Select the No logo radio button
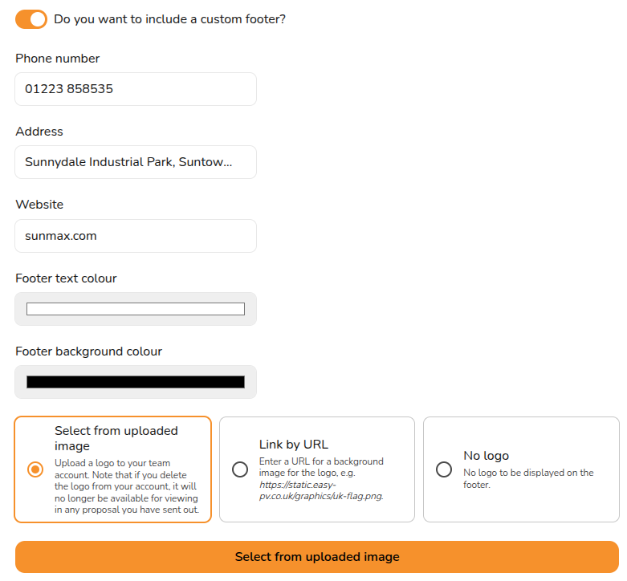 tap(444, 469)
